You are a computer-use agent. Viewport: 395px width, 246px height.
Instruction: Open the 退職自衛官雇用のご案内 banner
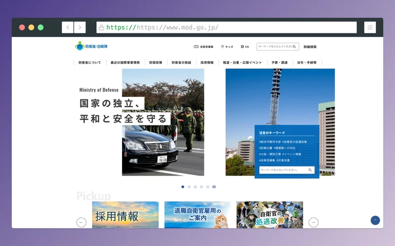[197, 215]
